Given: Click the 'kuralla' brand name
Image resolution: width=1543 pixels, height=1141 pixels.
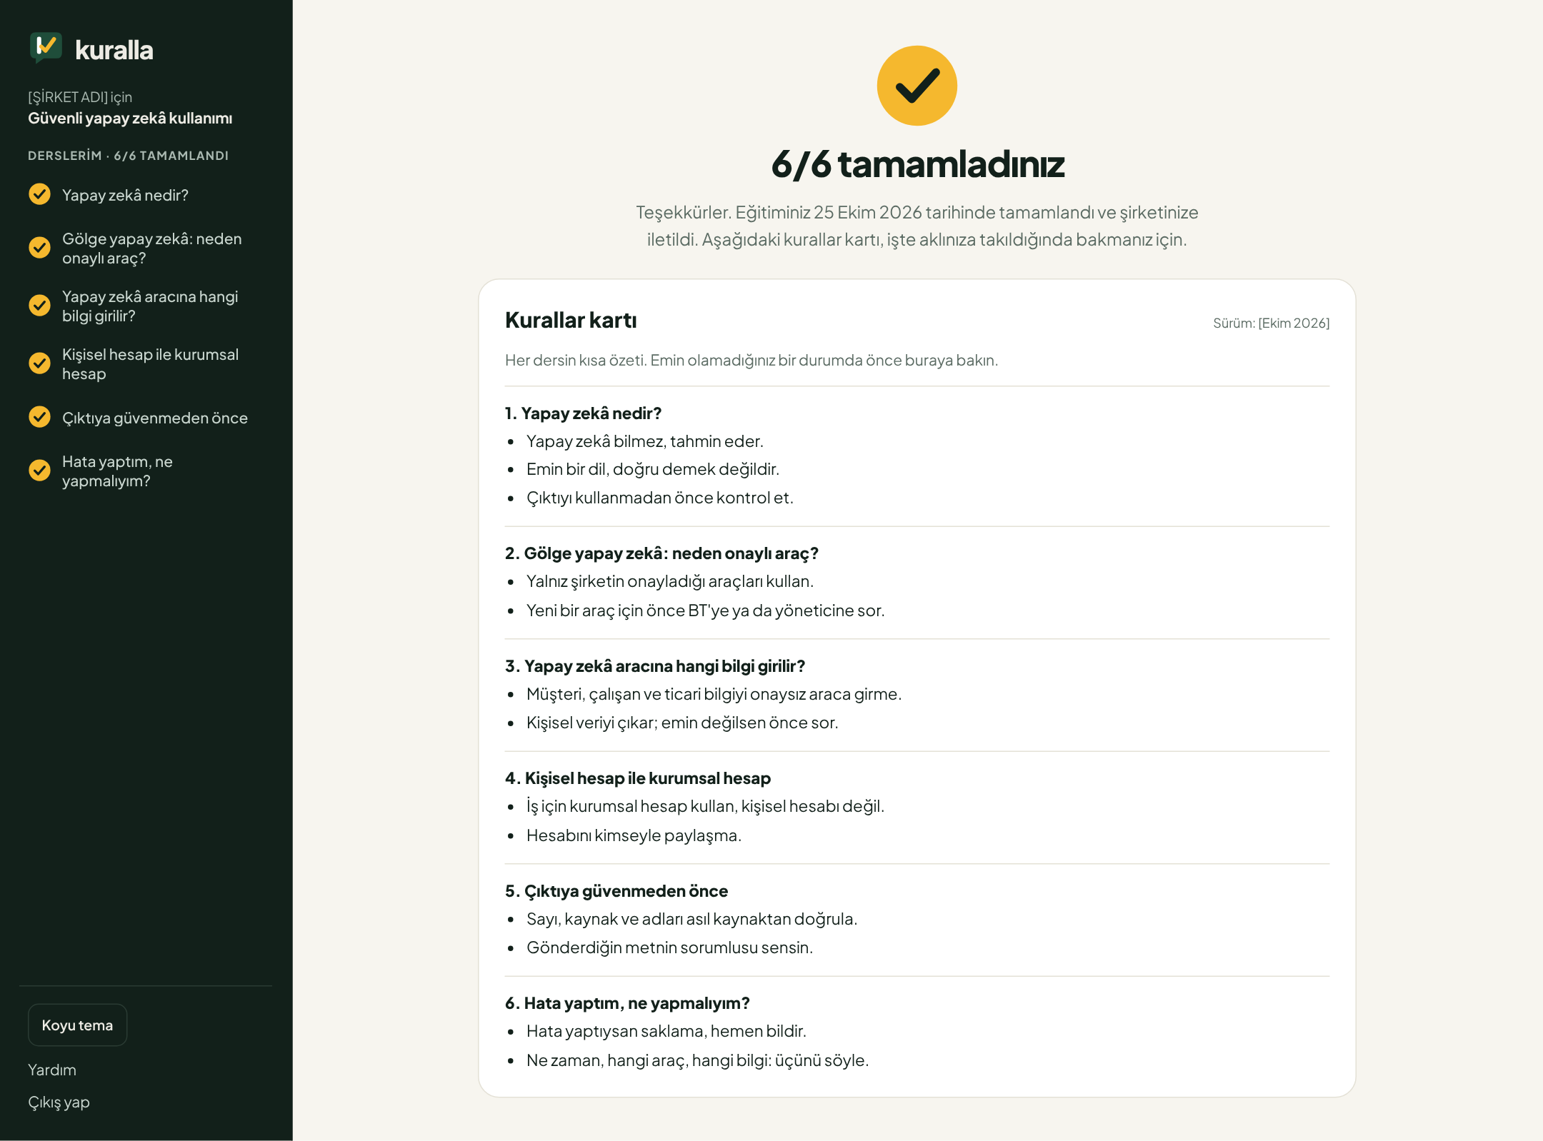Looking at the screenshot, I should [114, 50].
